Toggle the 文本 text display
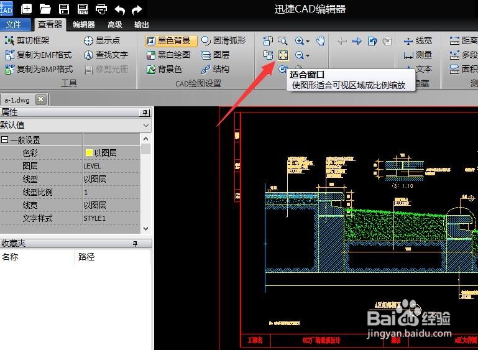Viewport: 478px width, 350px height. point(418,69)
